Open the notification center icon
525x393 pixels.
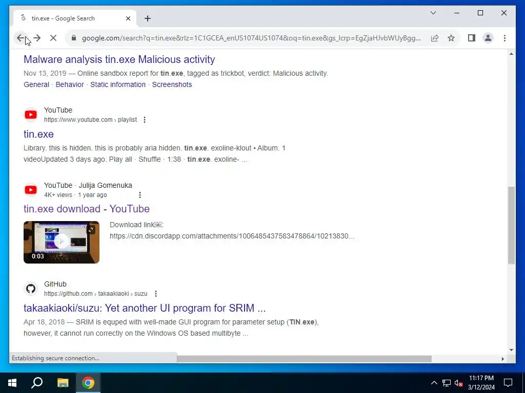click(x=508, y=383)
